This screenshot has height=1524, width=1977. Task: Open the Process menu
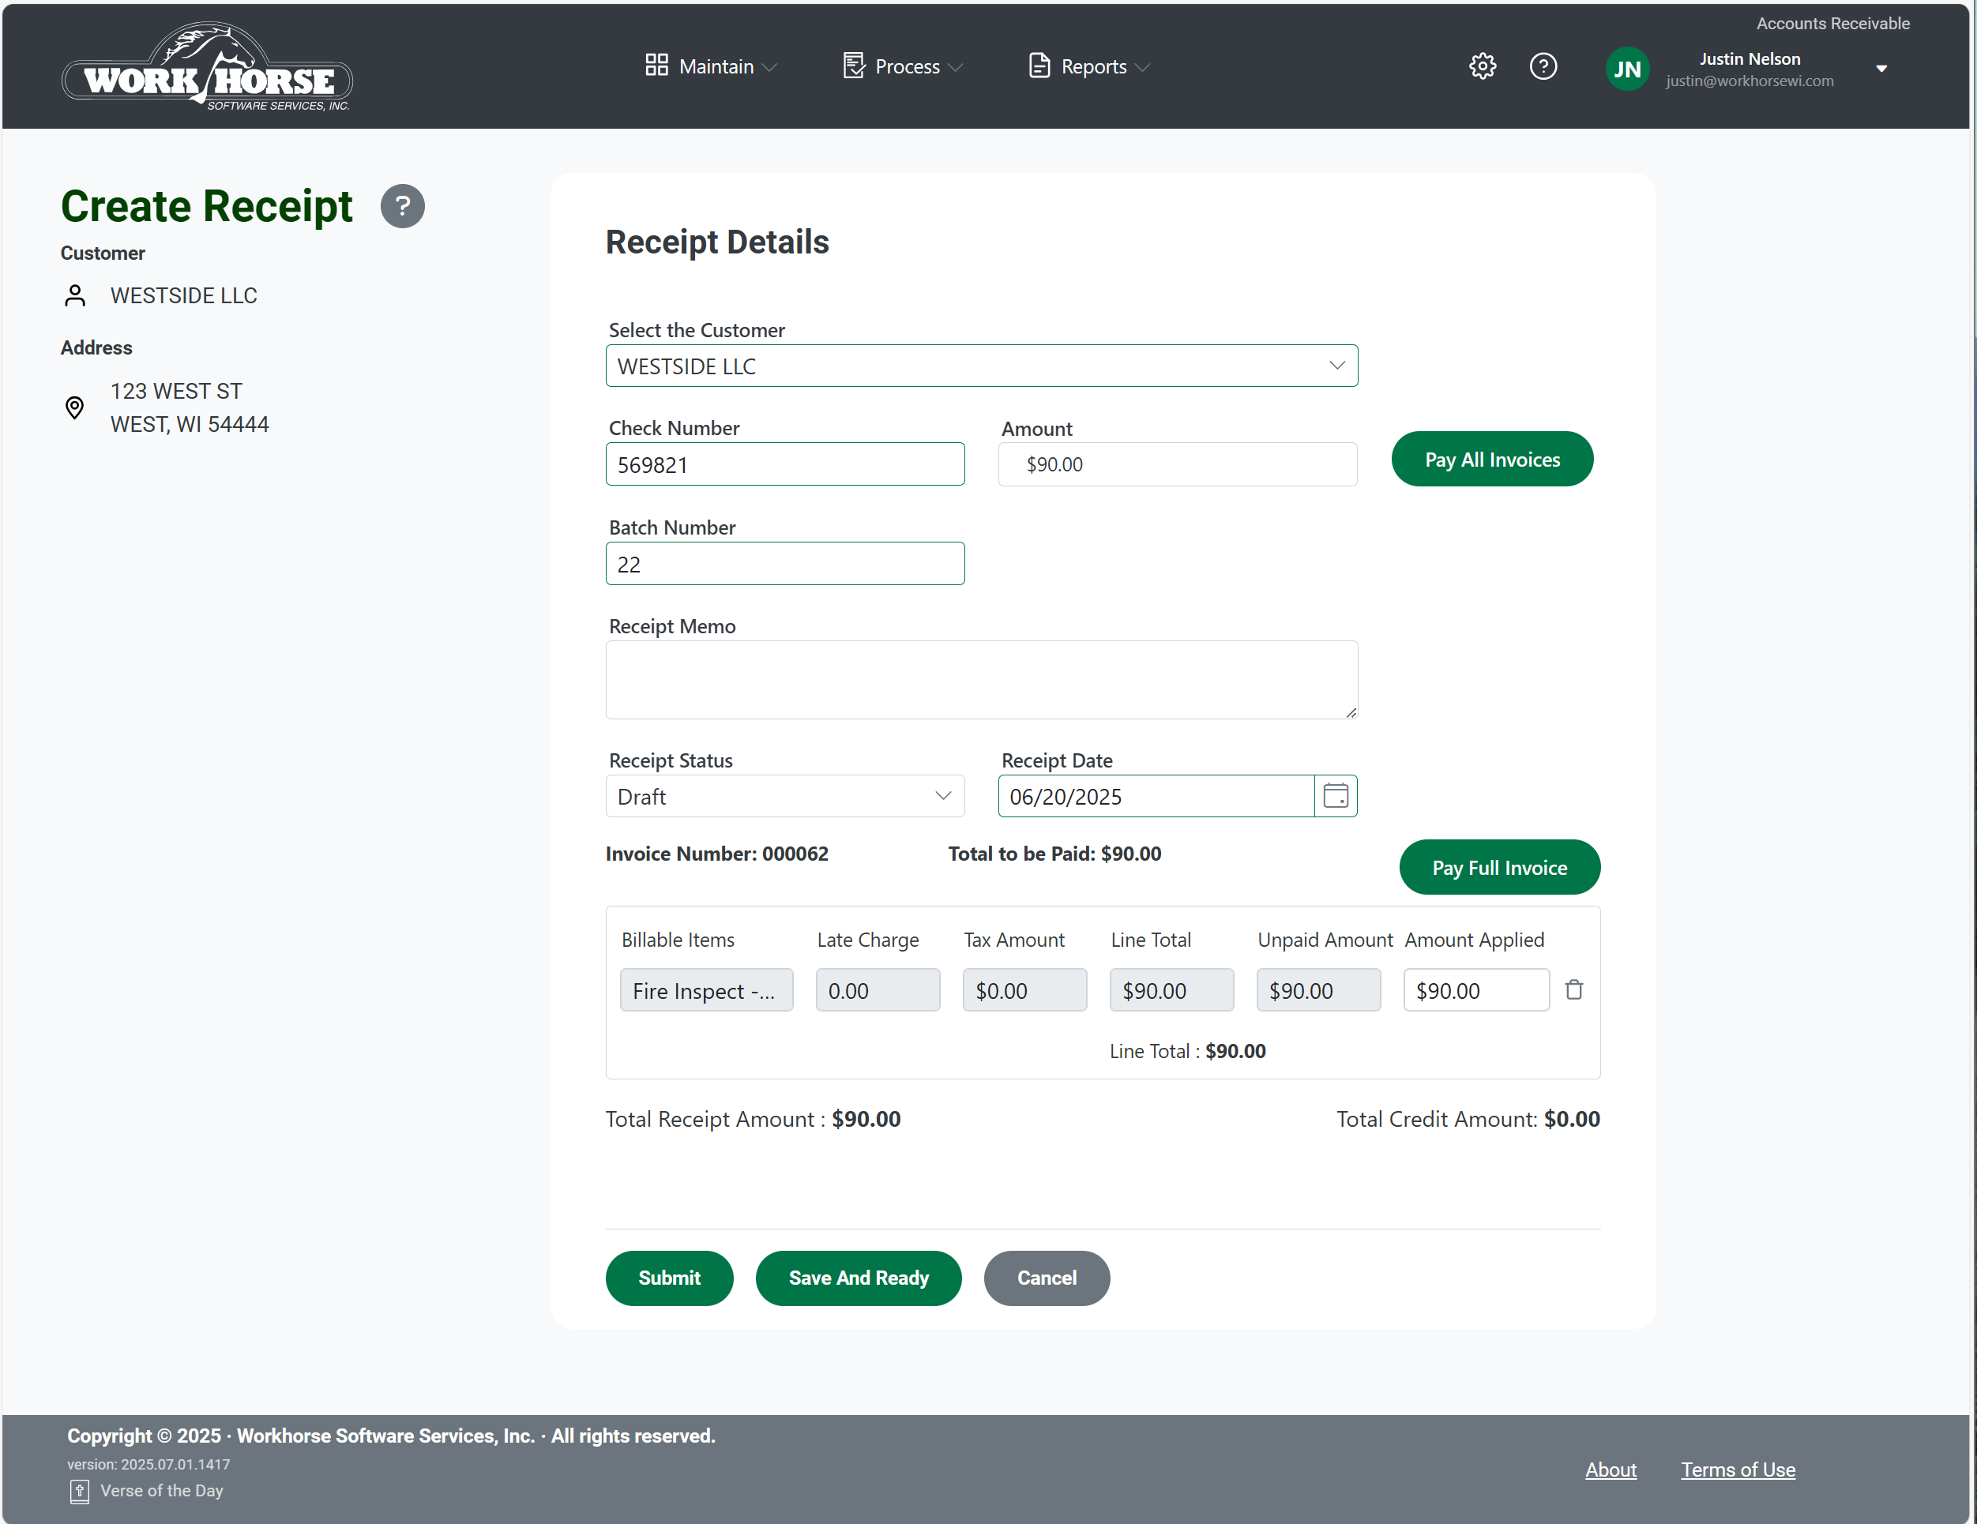(903, 67)
